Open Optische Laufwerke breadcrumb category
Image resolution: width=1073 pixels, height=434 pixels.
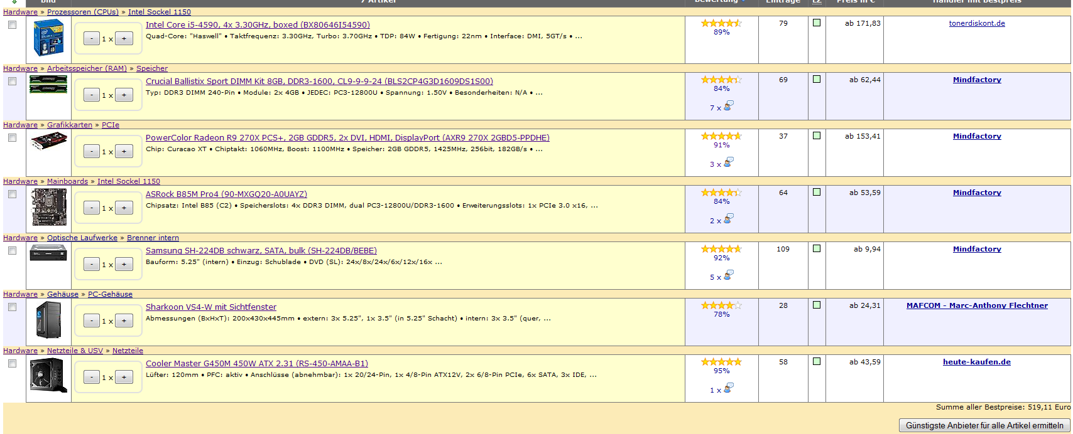82,238
